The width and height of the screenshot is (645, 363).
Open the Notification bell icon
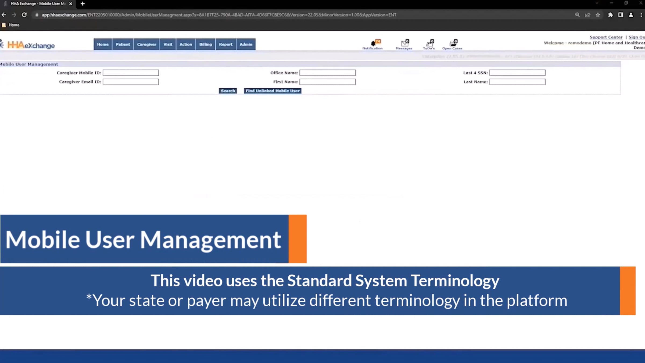pyautogui.click(x=373, y=44)
